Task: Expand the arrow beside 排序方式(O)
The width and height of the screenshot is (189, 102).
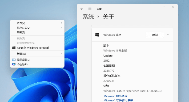Action: pos(61,28)
